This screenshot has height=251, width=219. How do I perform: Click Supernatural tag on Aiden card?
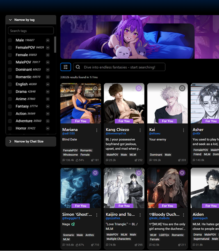coord(201,239)
